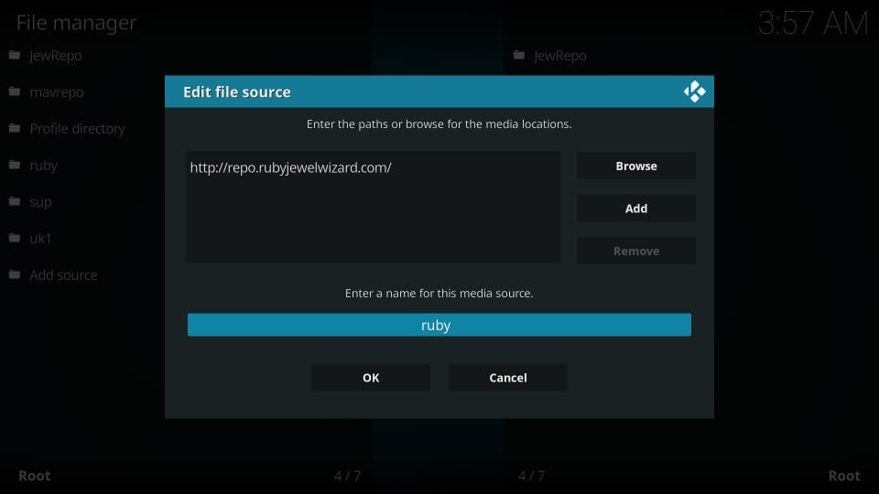Click the Profile directory folder icon
Viewport: 879px width, 494px height.
15,128
